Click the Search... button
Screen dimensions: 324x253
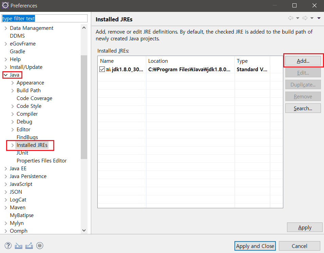[303, 109]
